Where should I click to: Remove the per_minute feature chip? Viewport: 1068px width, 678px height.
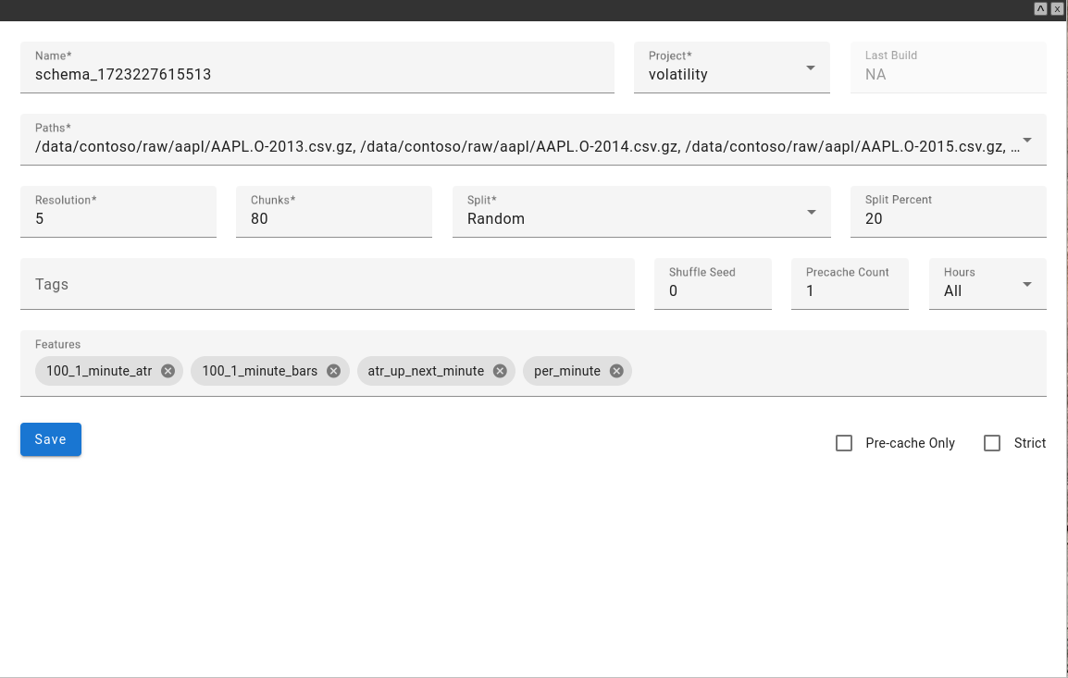point(615,370)
